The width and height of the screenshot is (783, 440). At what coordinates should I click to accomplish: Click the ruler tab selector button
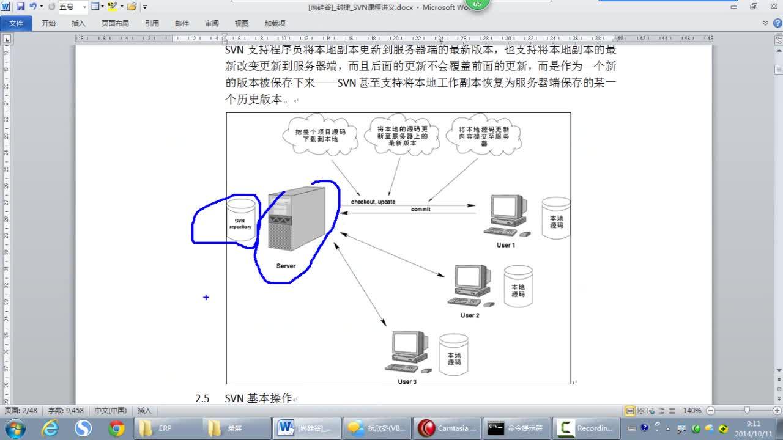[x=7, y=38]
